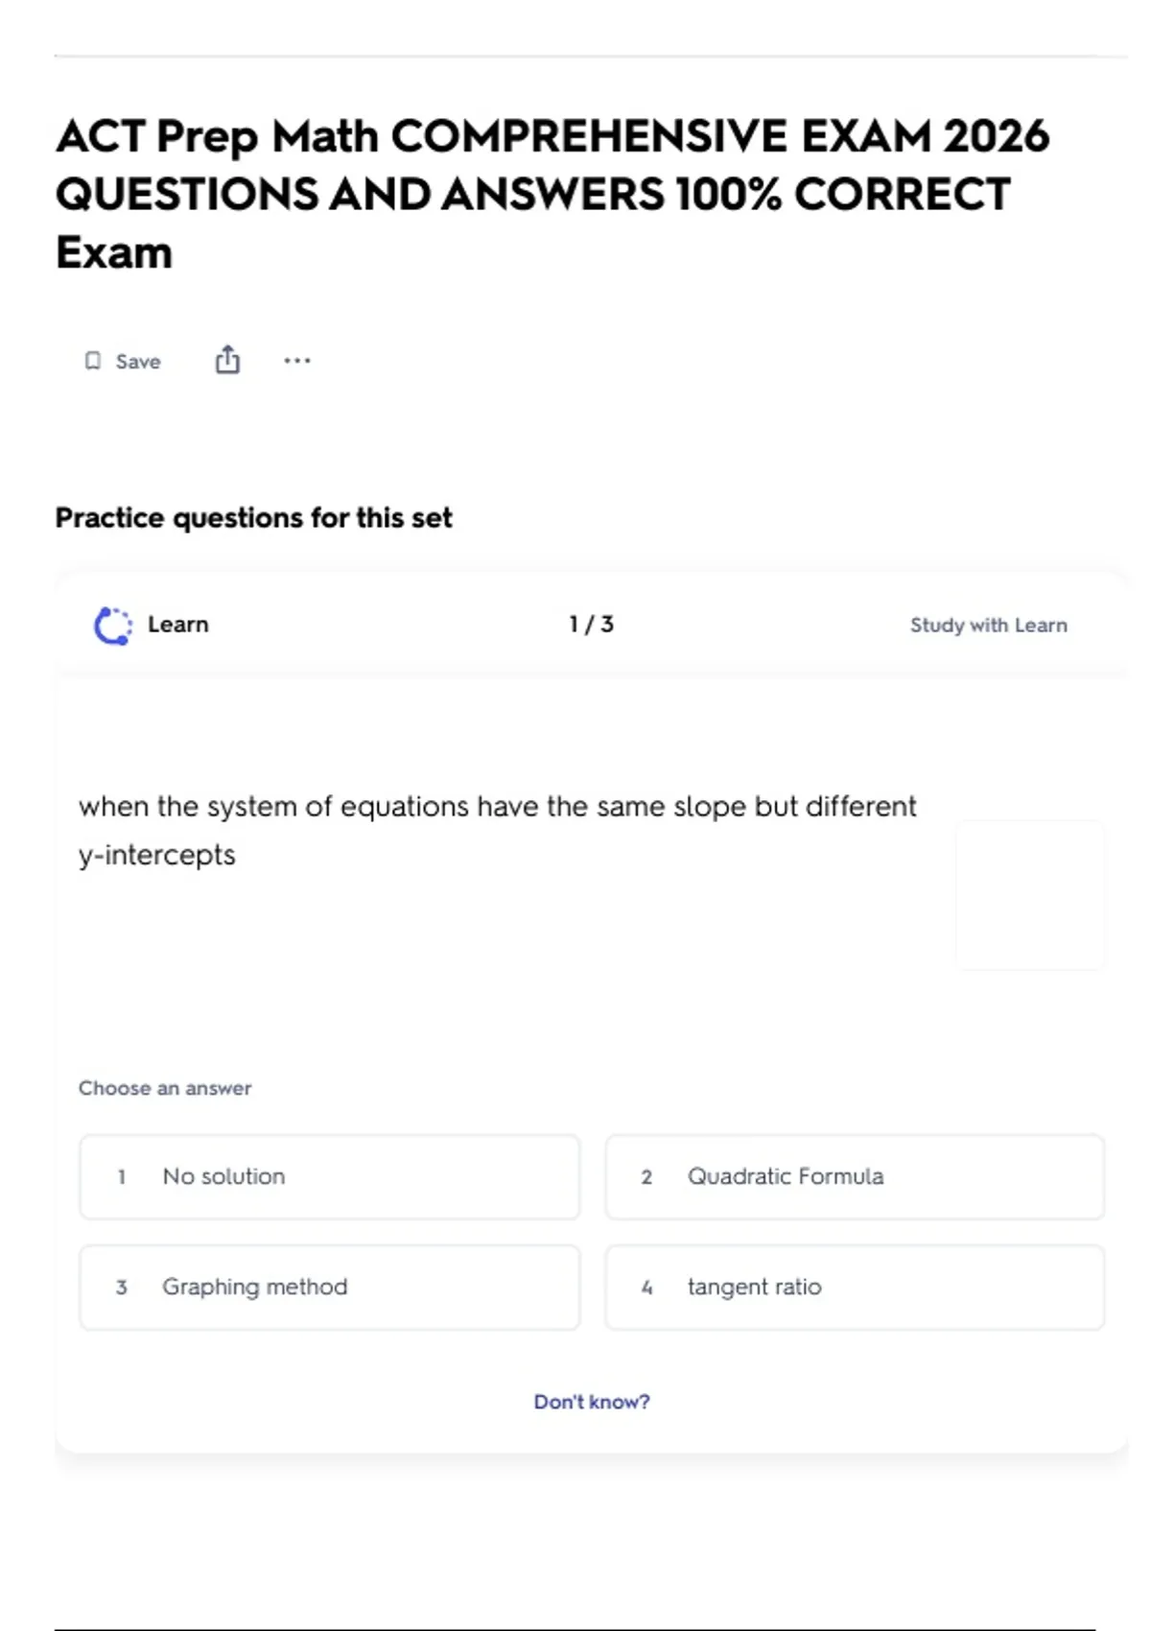Open the Study with Learn link

988,626
